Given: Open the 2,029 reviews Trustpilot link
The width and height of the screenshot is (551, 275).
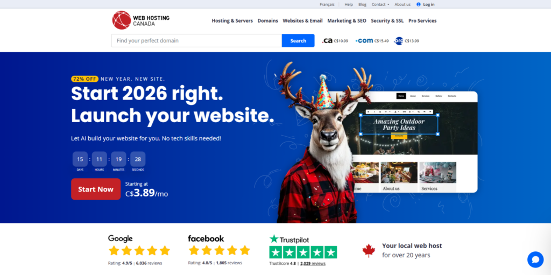Looking at the screenshot, I should [313, 263].
